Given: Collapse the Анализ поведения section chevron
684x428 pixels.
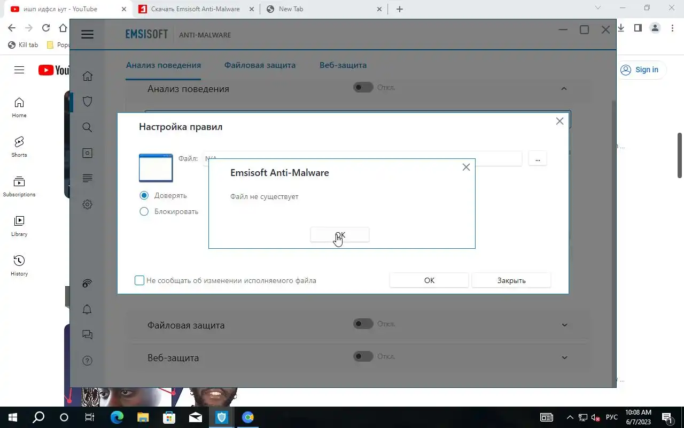Looking at the screenshot, I should pyautogui.click(x=564, y=88).
